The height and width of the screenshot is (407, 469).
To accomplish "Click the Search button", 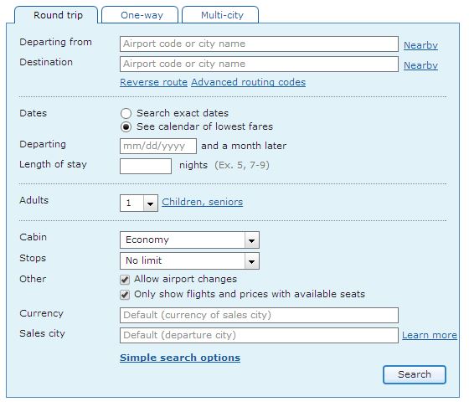I will [415, 374].
